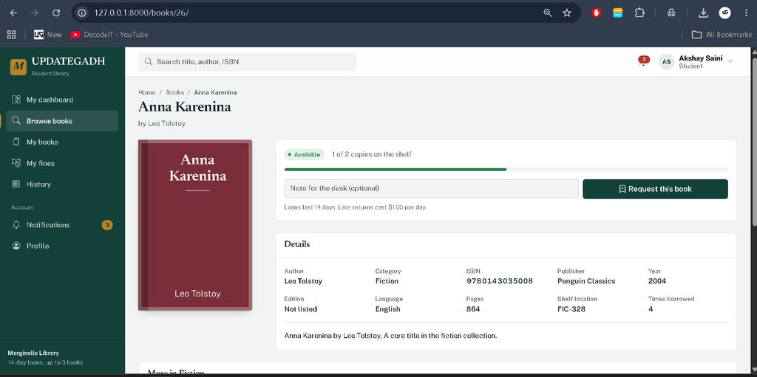Viewport: 757px width, 377px height.
Task: Open the browser downloads icon
Action: [x=704, y=13]
